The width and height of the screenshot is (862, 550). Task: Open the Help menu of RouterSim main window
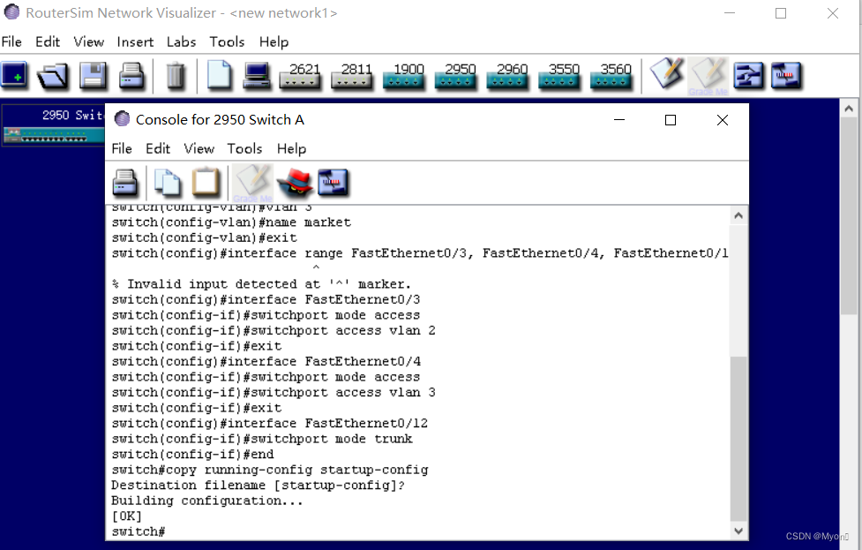click(274, 41)
